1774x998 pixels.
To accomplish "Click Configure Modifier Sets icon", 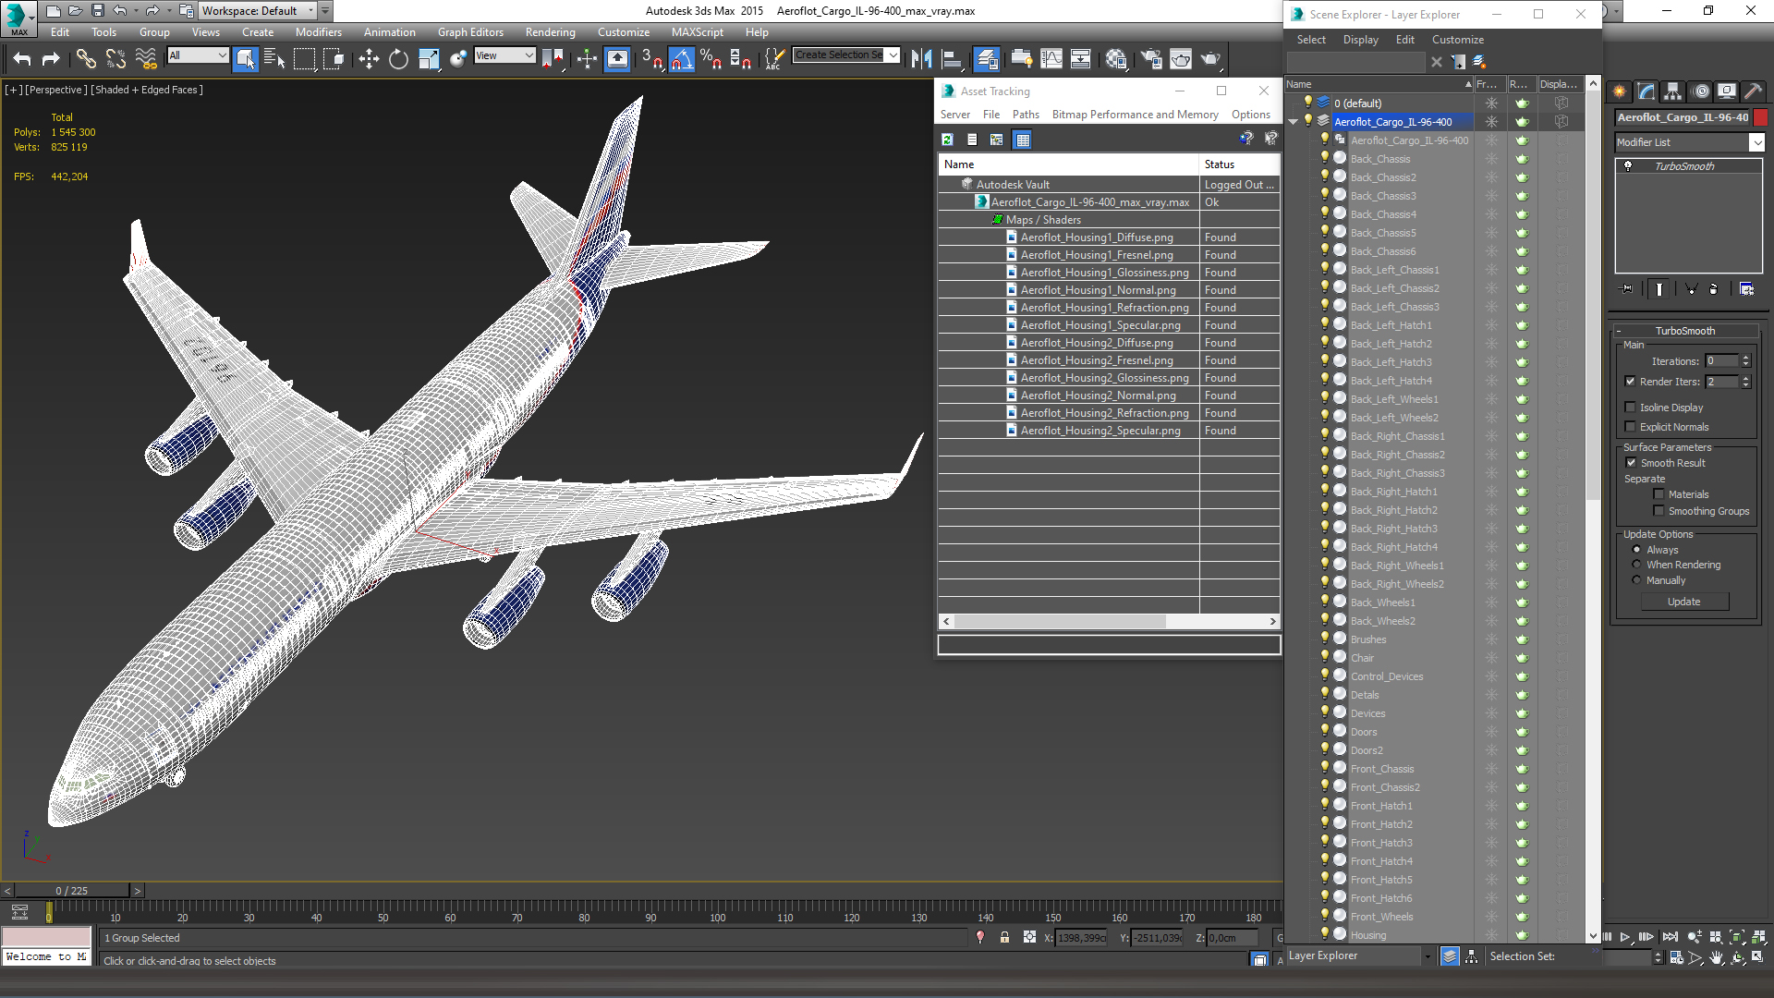I will [x=1746, y=289].
